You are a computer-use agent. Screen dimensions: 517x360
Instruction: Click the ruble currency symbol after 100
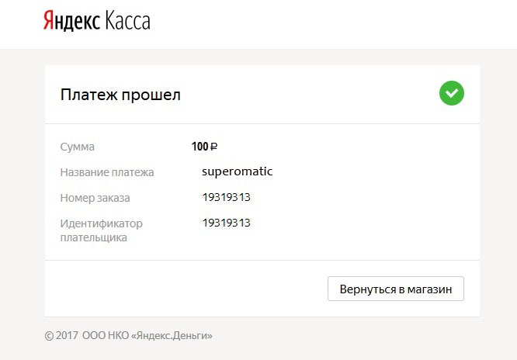point(214,147)
